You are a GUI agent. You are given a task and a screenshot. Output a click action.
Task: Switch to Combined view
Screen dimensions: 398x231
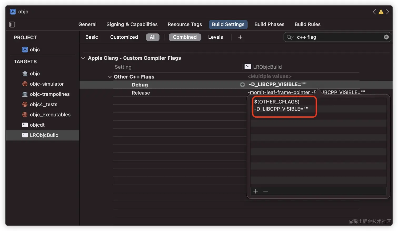point(185,37)
